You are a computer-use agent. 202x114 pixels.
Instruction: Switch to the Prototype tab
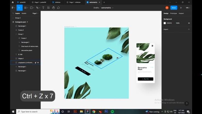(174, 13)
